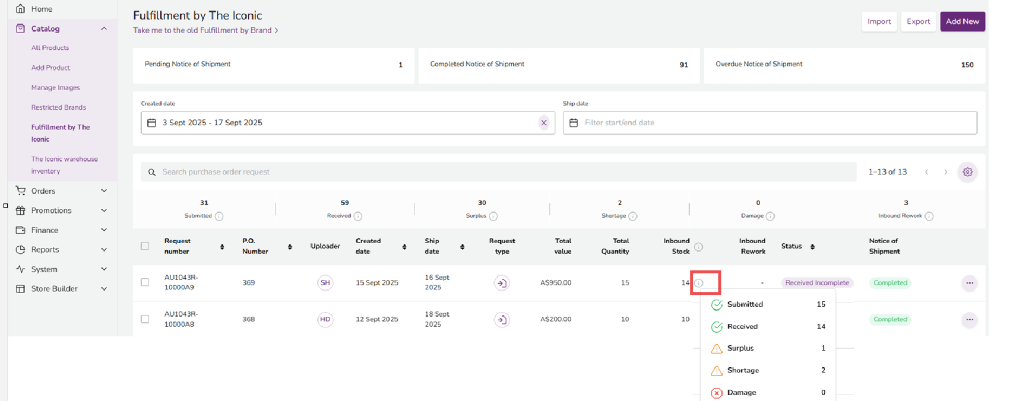Check the box for request AU1043R-10000A9
Viewport: 1016px width, 401px height.
click(145, 282)
